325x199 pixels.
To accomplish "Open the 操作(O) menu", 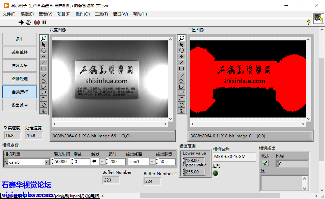I will [x=82, y=14].
